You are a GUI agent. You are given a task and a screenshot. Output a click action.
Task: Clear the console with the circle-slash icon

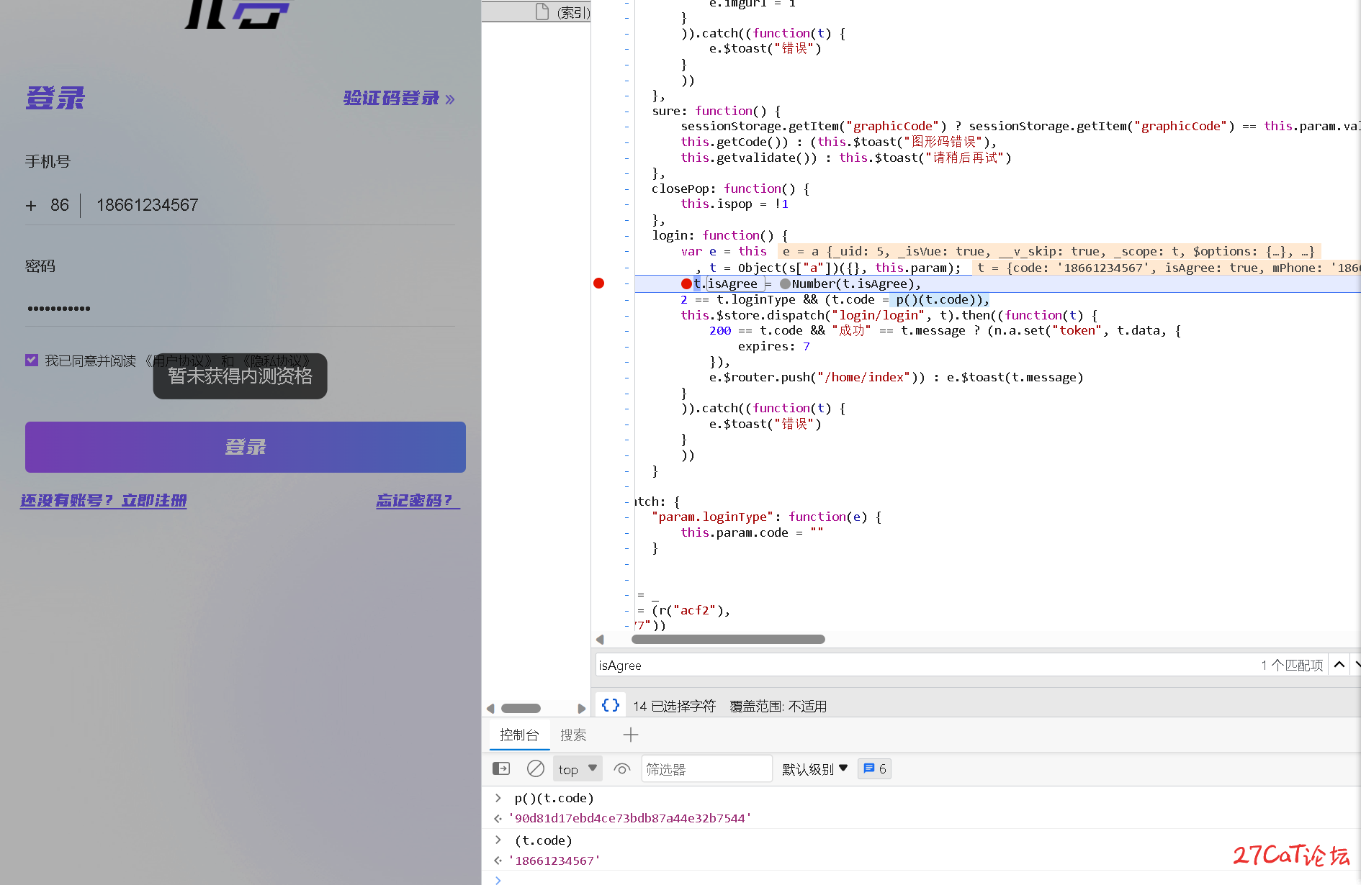pos(535,768)
